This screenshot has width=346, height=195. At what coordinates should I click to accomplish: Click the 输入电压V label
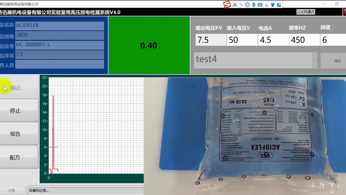pyautogui.click(x=238, y=28)
